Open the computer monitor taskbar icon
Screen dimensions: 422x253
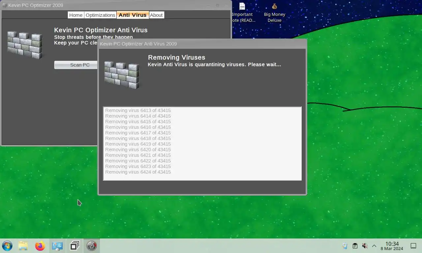coord(57,246)
